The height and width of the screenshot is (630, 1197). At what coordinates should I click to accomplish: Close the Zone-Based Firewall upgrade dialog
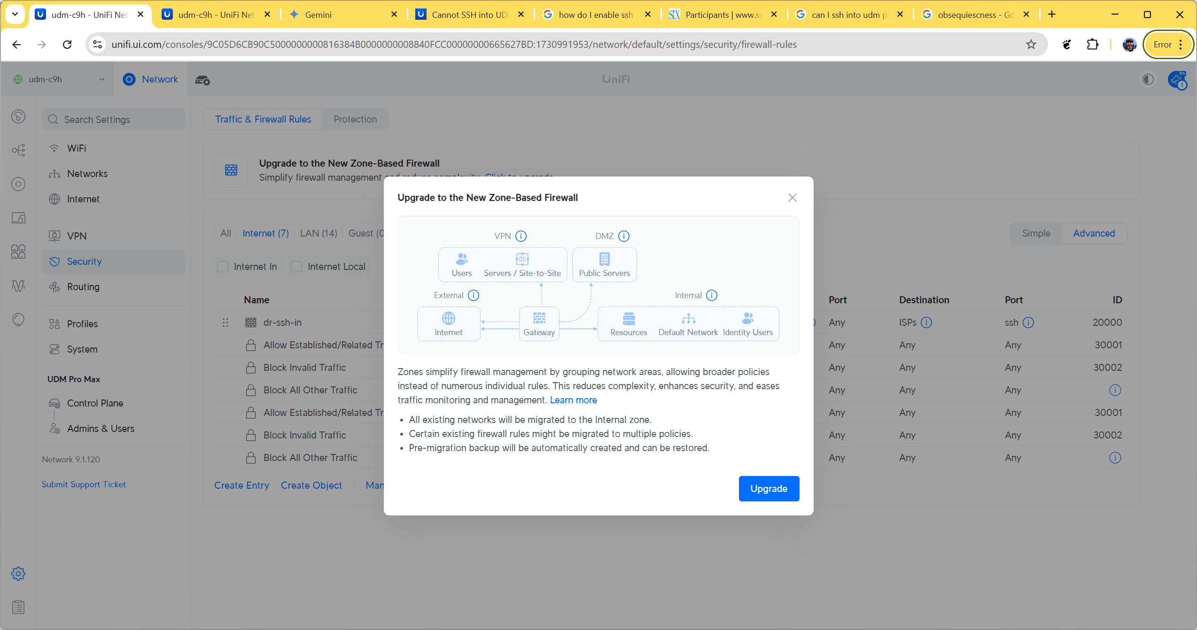point(792,198)
